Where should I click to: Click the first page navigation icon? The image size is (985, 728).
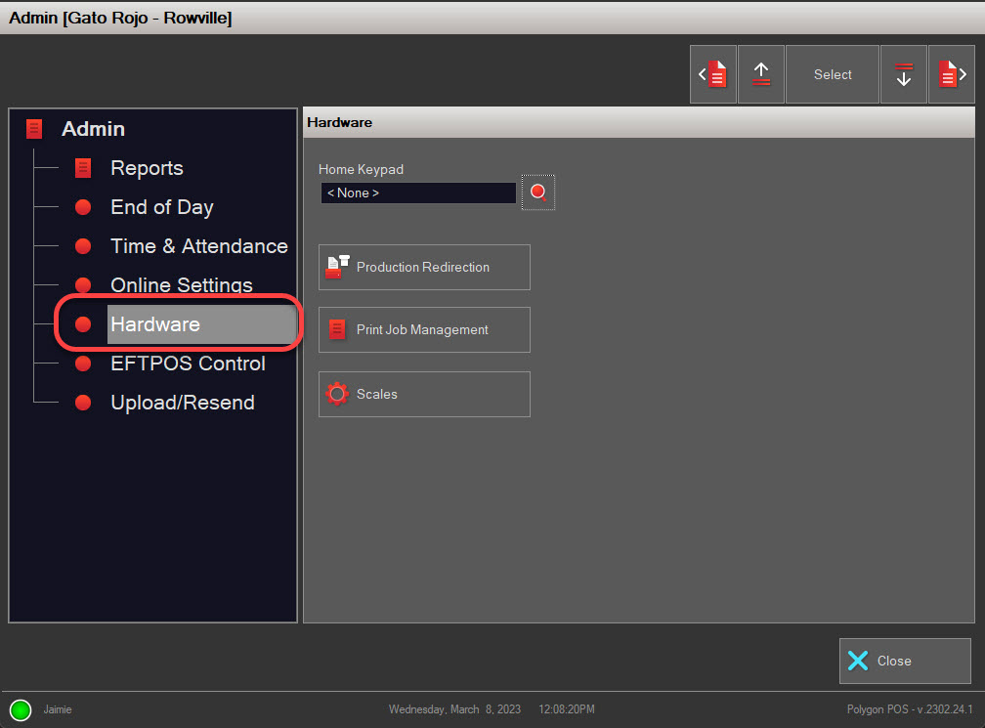click(713, 74)
